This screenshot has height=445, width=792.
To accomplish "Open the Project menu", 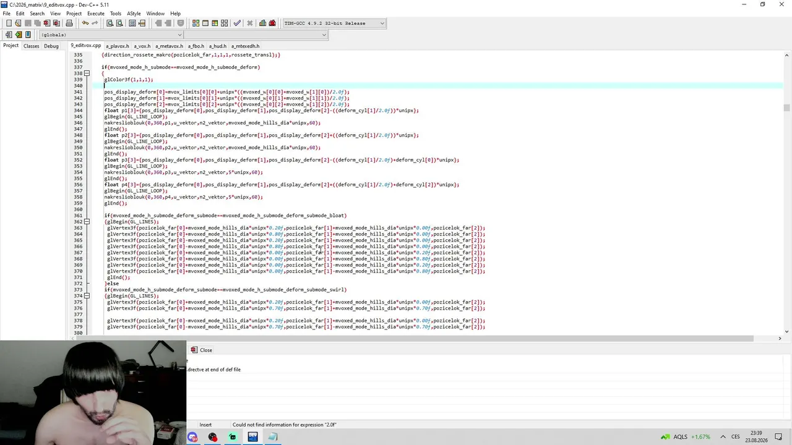I will point(74,14).
